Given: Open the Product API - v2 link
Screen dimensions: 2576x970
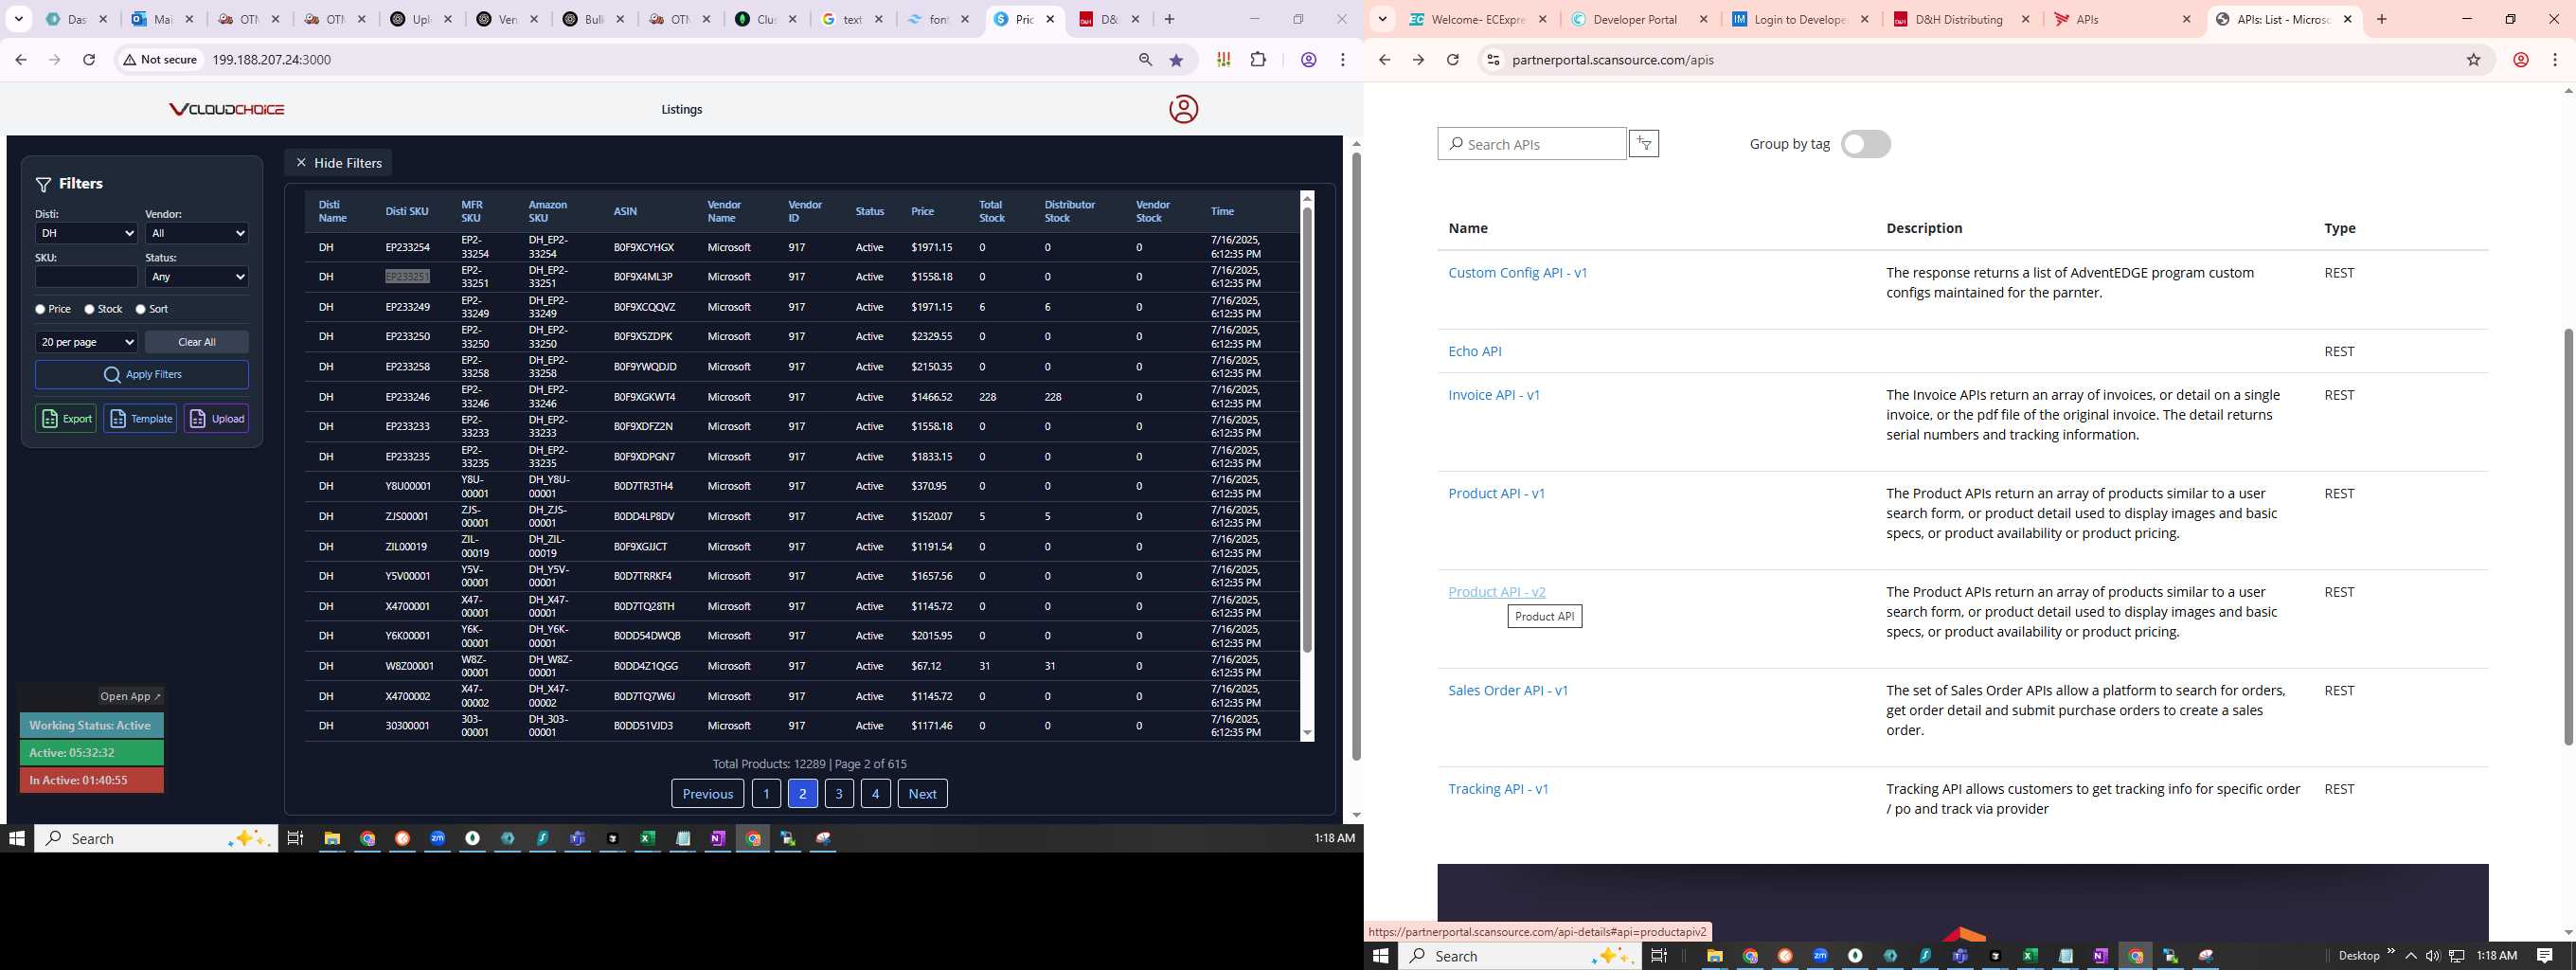Looking at the screenshot, I should click(1497, 592).
